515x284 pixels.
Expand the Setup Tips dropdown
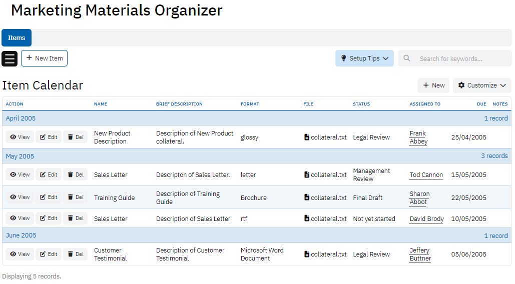(x=364, y=58)
